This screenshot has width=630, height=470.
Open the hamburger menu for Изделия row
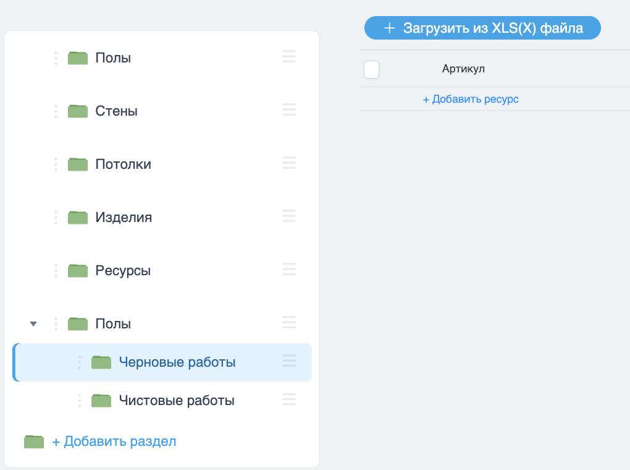click(x=289, y=216)
